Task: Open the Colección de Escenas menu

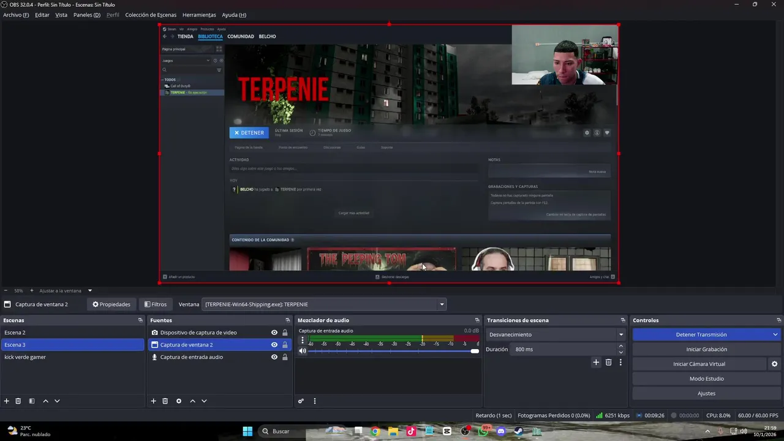Action: point(151,15)
